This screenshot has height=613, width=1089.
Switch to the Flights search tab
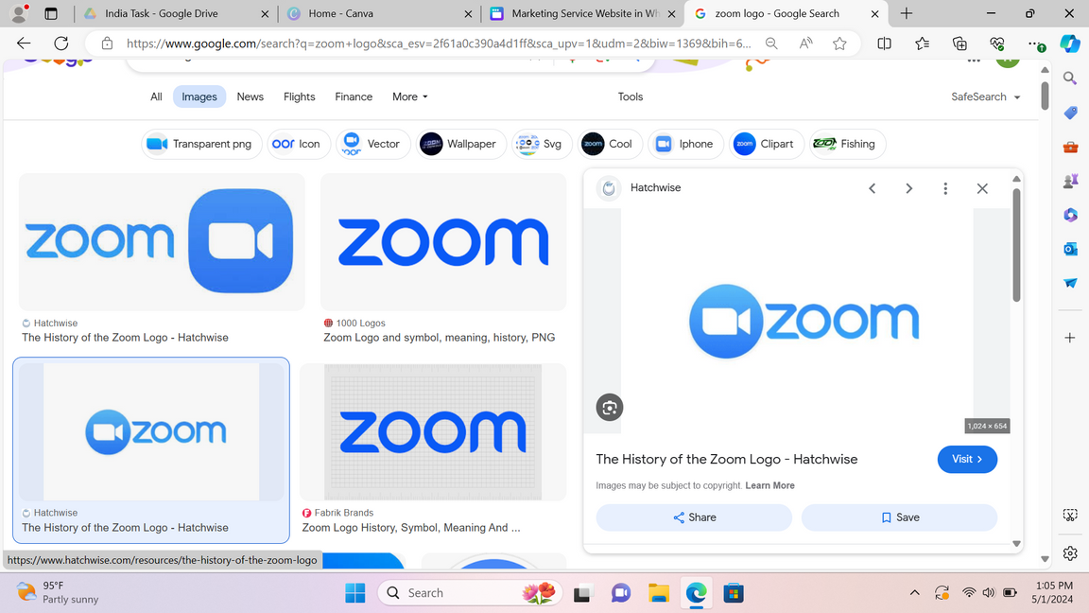pos(300,96)
